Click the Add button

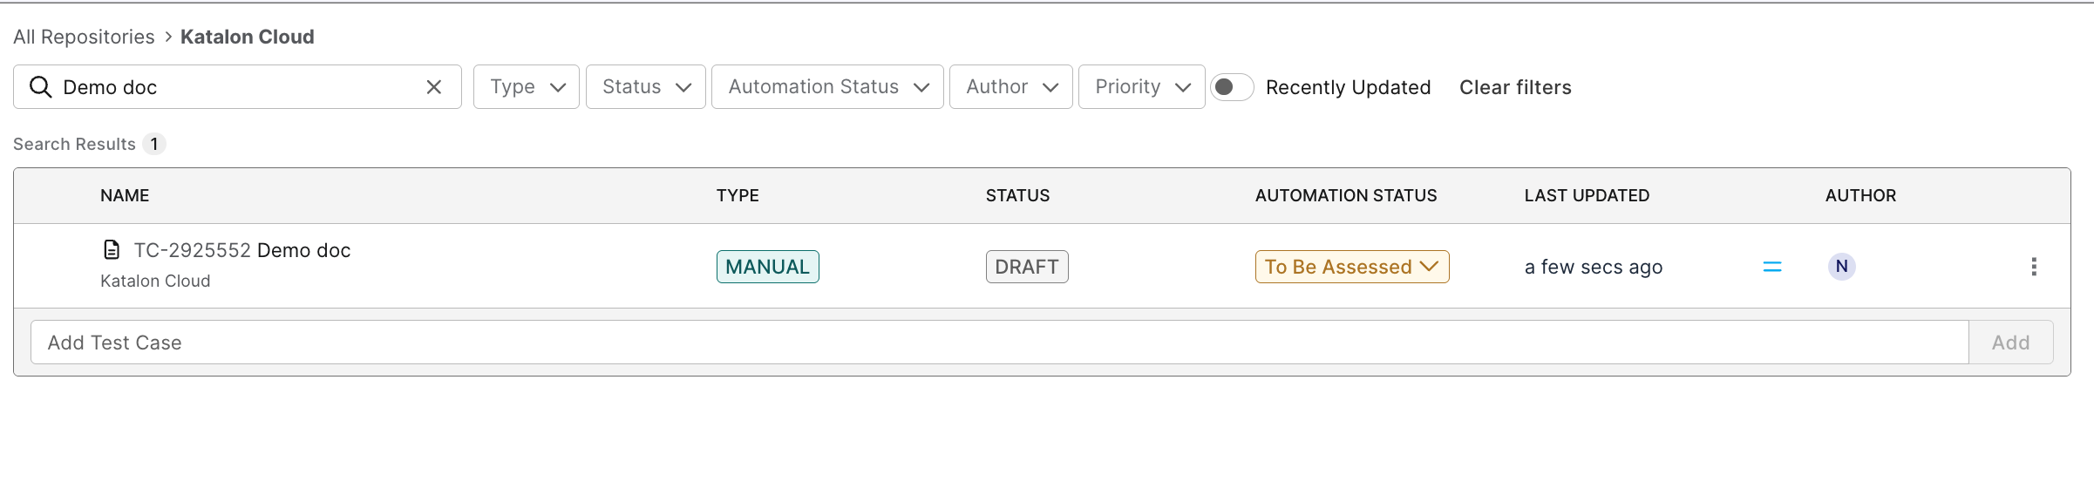(x=2010, y=343)
